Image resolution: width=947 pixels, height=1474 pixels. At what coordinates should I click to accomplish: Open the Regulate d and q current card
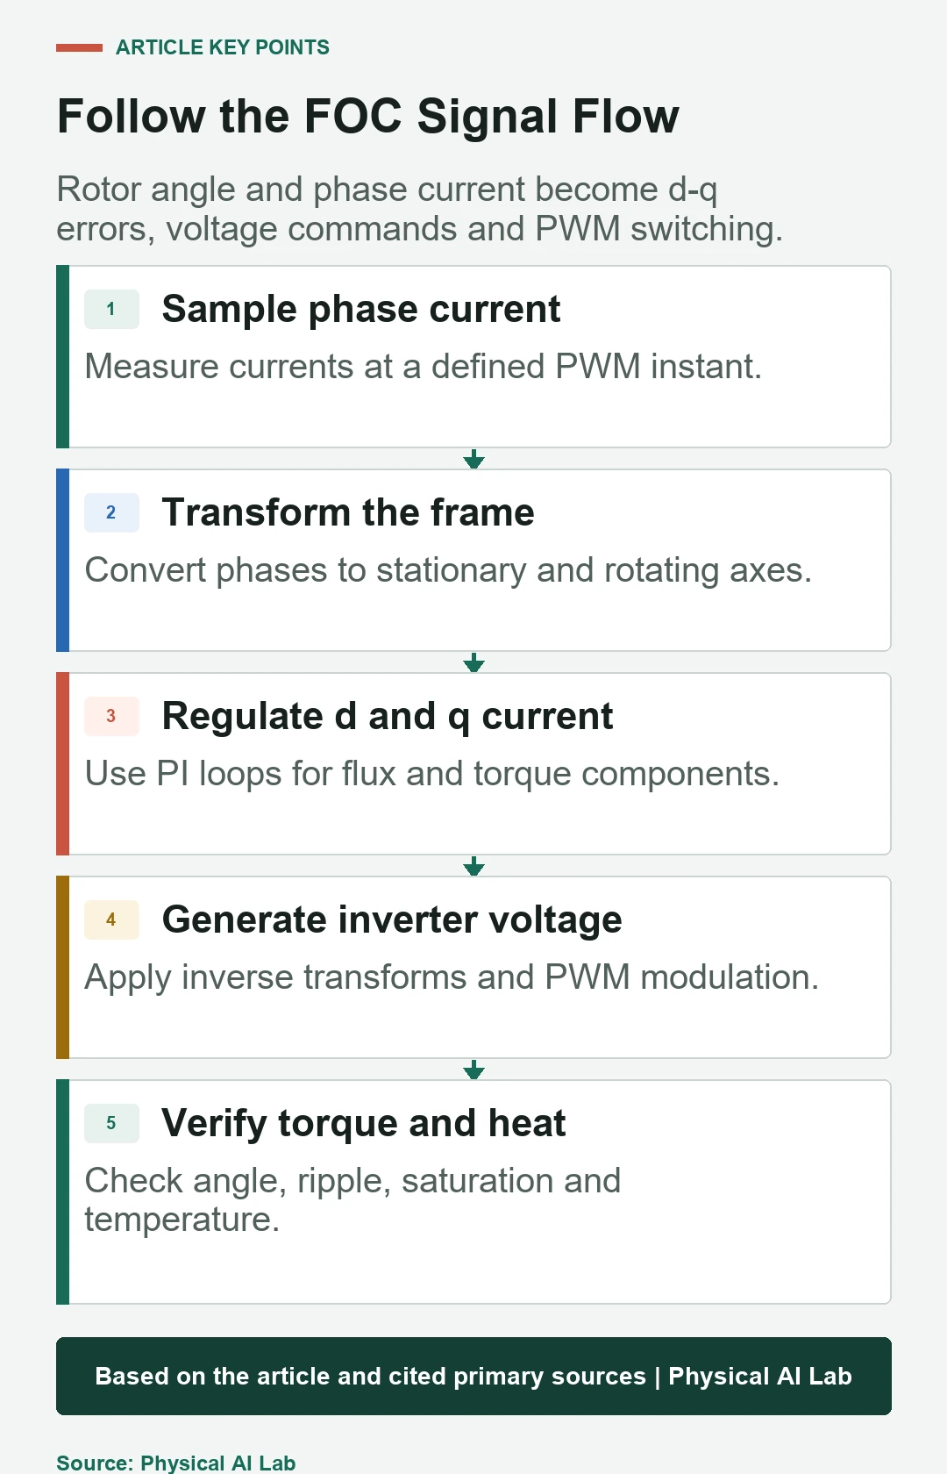pos(473,763)
